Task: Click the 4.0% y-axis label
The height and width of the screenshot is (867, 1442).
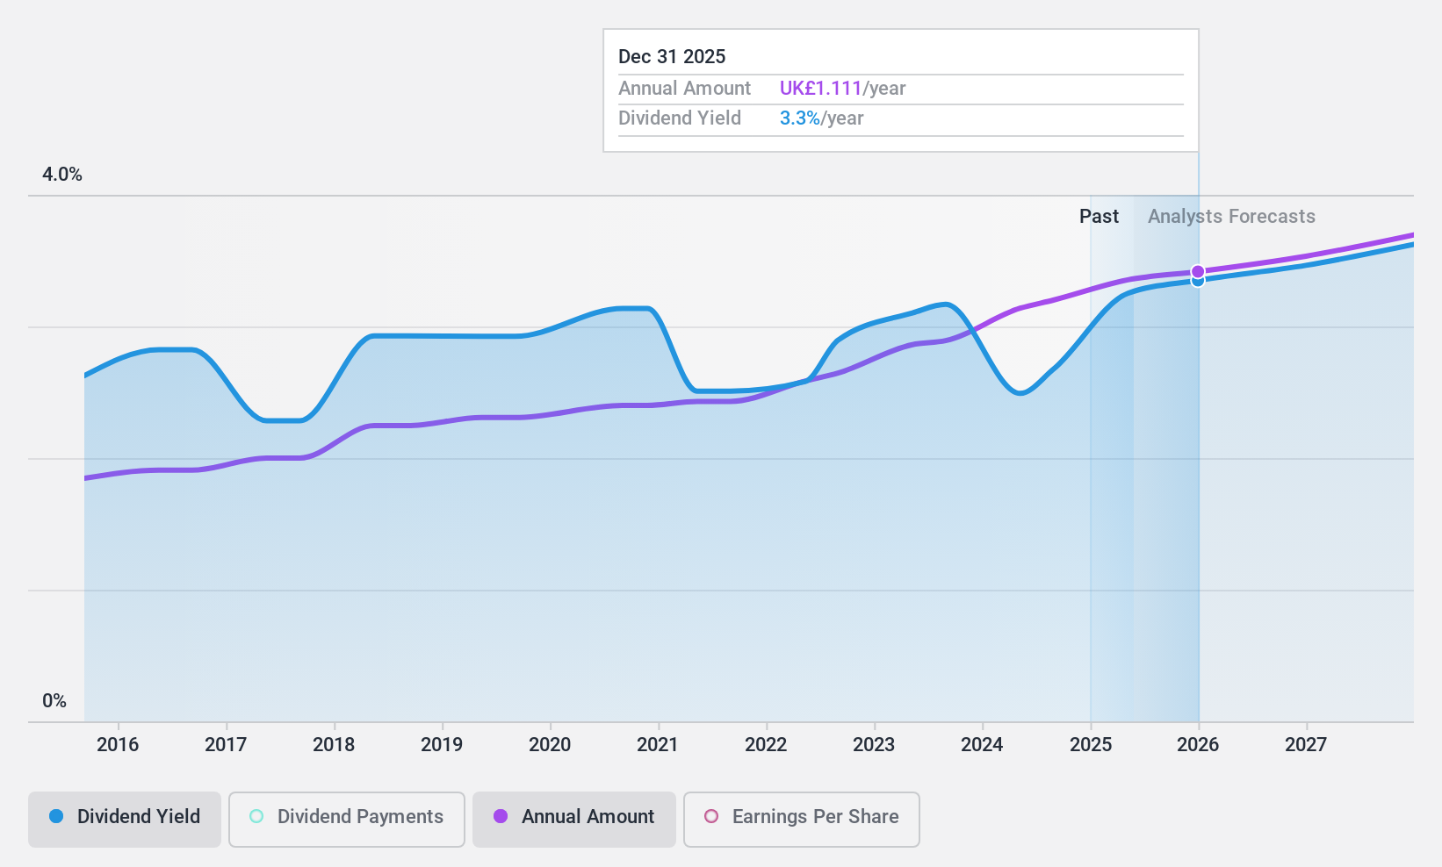Action: pyautogui.click(x=62, y=175)
